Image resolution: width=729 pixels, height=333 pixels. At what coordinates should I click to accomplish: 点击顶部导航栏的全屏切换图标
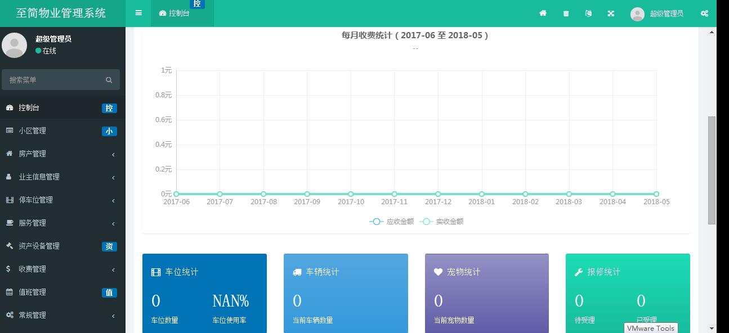(x=610, y=13)
